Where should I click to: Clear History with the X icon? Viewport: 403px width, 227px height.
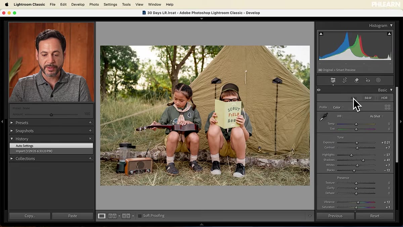tap(90, 139)
